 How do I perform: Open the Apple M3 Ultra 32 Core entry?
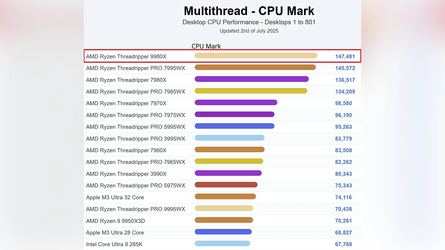pos(115,197)
